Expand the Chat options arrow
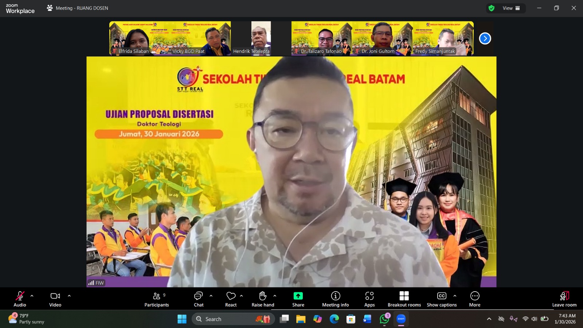The image size is (583, 328). click(211, 296)
